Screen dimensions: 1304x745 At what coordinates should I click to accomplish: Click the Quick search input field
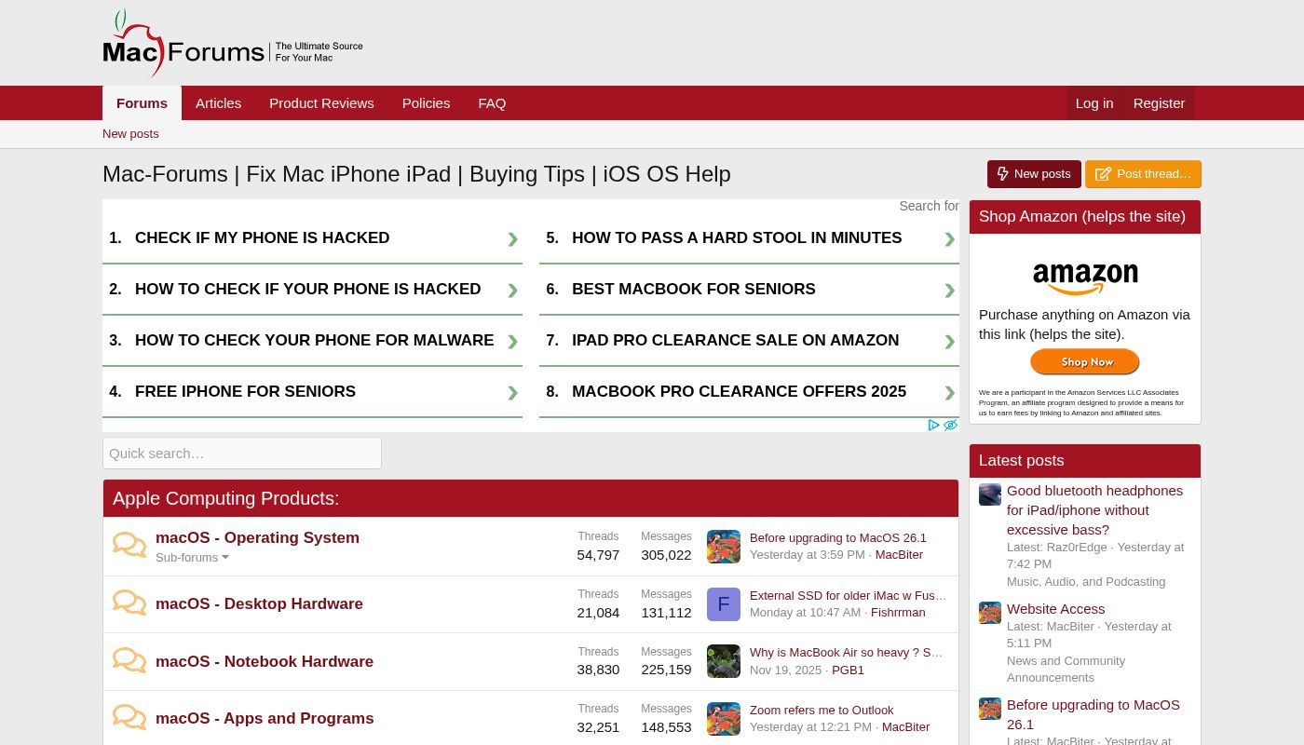pyautogui.click(x=242, y=454)
